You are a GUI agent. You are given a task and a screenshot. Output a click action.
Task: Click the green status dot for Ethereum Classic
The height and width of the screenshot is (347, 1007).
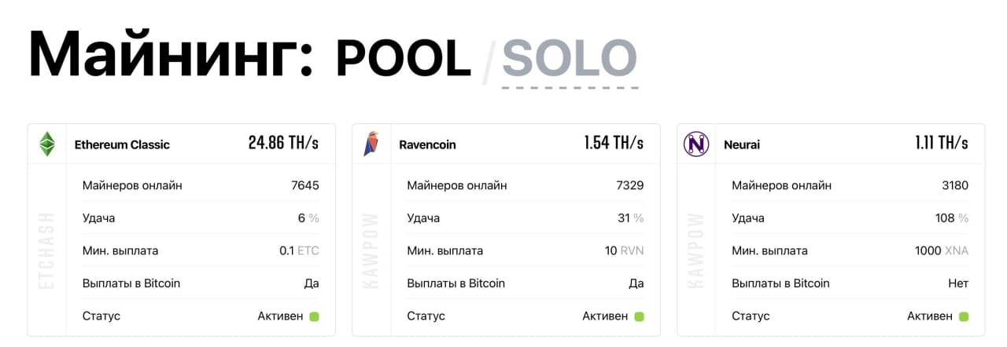pyautogui.click(x=315, y=316)
